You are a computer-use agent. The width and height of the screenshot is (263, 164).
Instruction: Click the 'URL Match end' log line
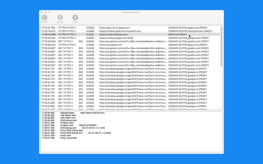pyautogui.click(x=131, y=118)
